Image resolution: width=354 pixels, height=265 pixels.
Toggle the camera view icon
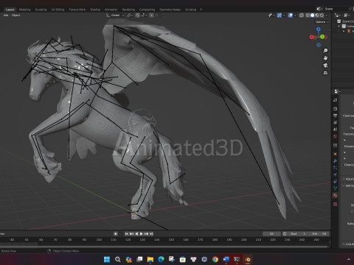(x=325, y=66)
